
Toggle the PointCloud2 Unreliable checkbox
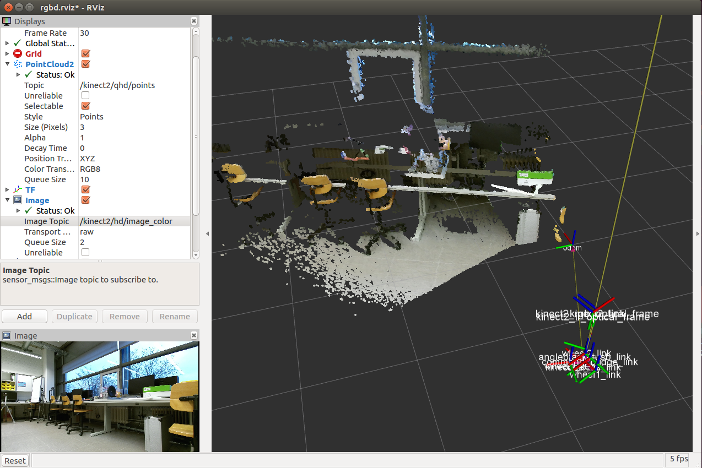coord(85,96)
